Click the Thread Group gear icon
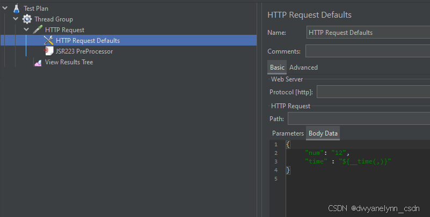 [27, 19]
